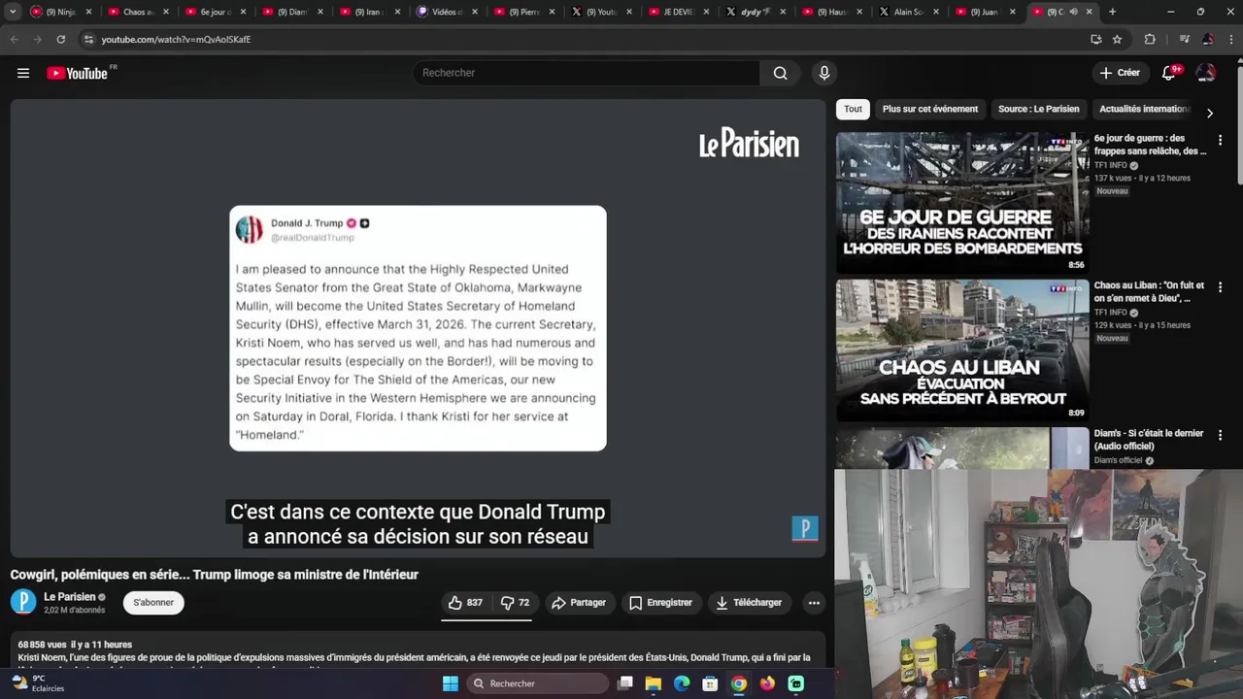The height and width of the screenshot is (699, 1243).
Task: Open a new Chrome tab
Action: 1112,12
